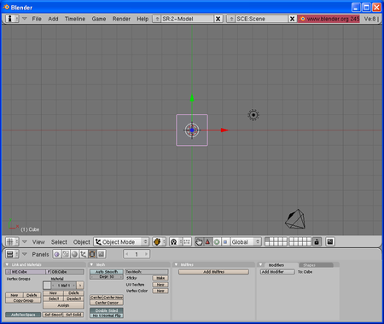The height and width of the screenshot is (324, 384).
Task: Toggle the layer lock padlock icon
Action: pyautogui.click(x=317, y=242)
